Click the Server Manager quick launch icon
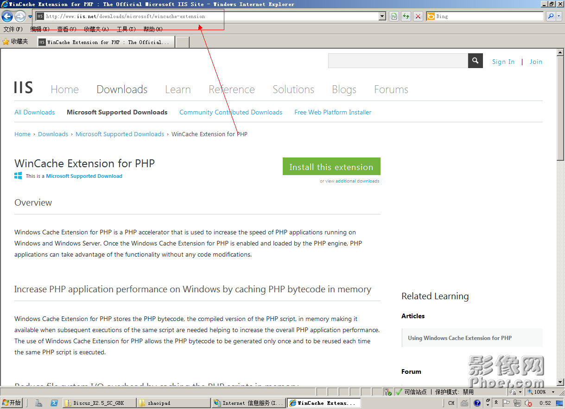565x409 pixels. click(x=39, y=403)
